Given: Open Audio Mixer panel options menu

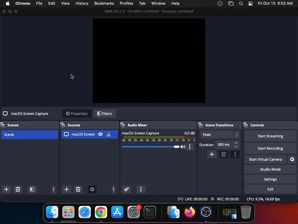Looking at the screenshot, I should coord(141,189).
